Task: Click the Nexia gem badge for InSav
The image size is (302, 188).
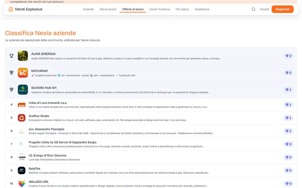Action: [x=288, y=105]
